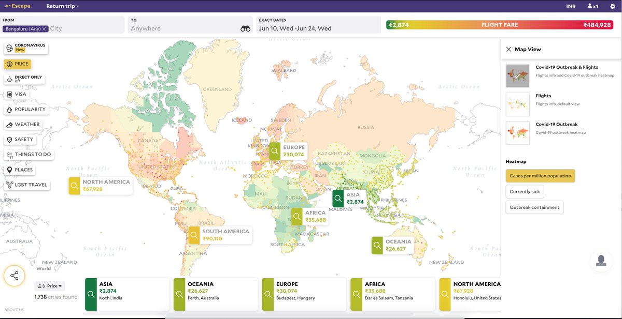Click South America search marker on map
Viewport: 622px width, 319px height.
[194, 235]
